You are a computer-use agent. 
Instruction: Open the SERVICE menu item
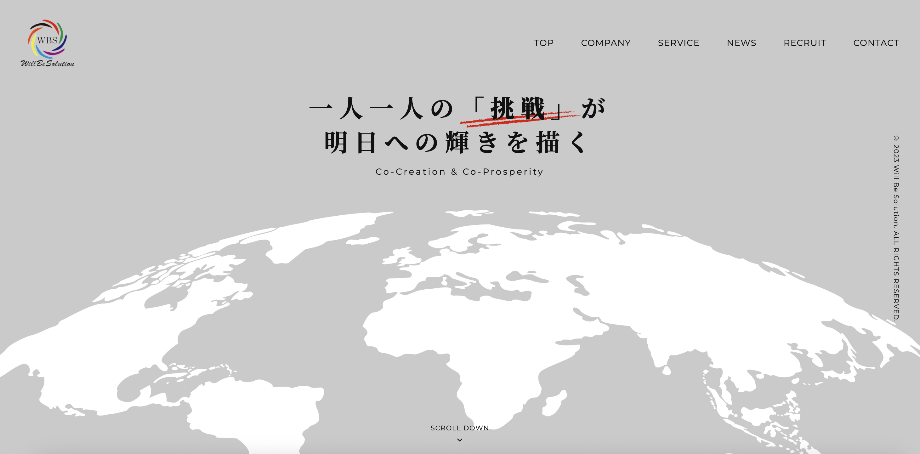point(679,43)
